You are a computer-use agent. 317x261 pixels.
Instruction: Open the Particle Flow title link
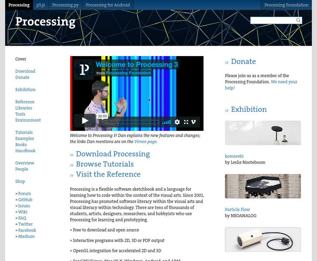click(x=237, y=210)
